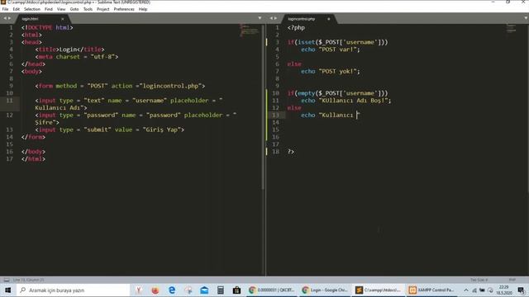Click the meta charset utf-8 line

(x=77, y=57)
